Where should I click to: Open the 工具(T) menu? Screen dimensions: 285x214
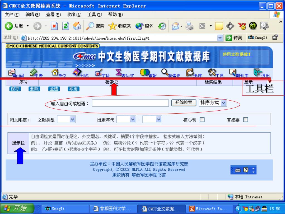95,14
